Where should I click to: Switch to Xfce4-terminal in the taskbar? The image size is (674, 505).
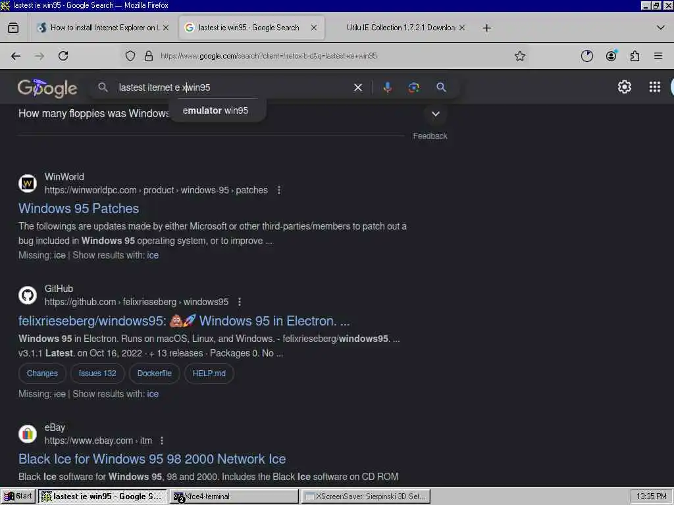click(x=234, y=496)
